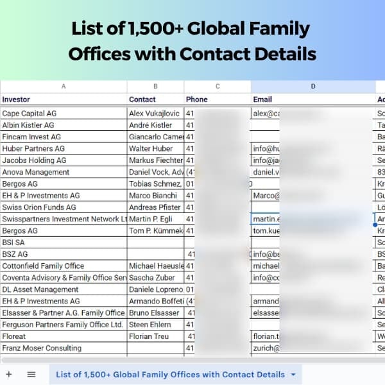The height and width of the screenshot is (385, 385).
Task: Click the Contact header cell
Action: click(155, 99)
